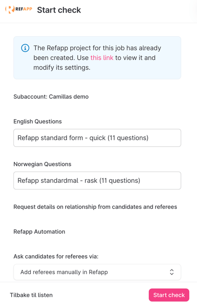Click the "modify its settings" text in banner

(x=62, y=67)
